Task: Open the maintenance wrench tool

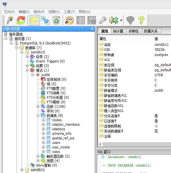Action: pyautogui.click(x=103, y=20)
